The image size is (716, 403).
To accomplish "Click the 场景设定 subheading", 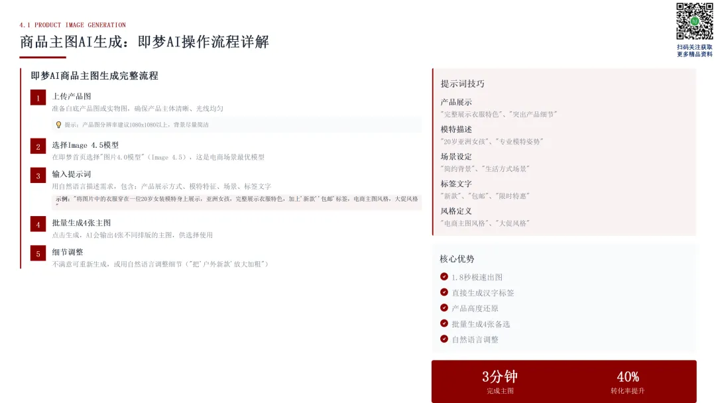I will tap(456, 156).
